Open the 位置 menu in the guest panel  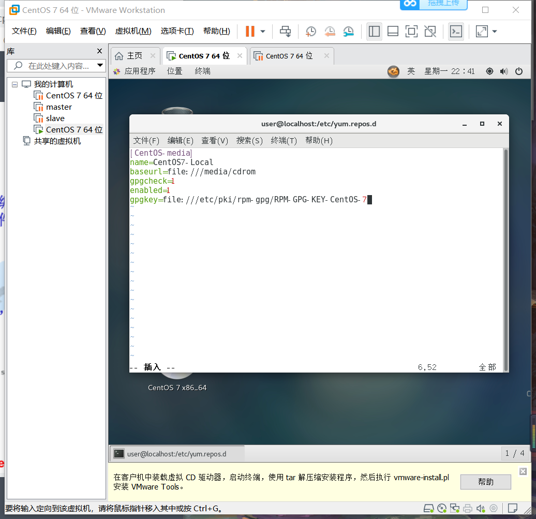point(174,71)
